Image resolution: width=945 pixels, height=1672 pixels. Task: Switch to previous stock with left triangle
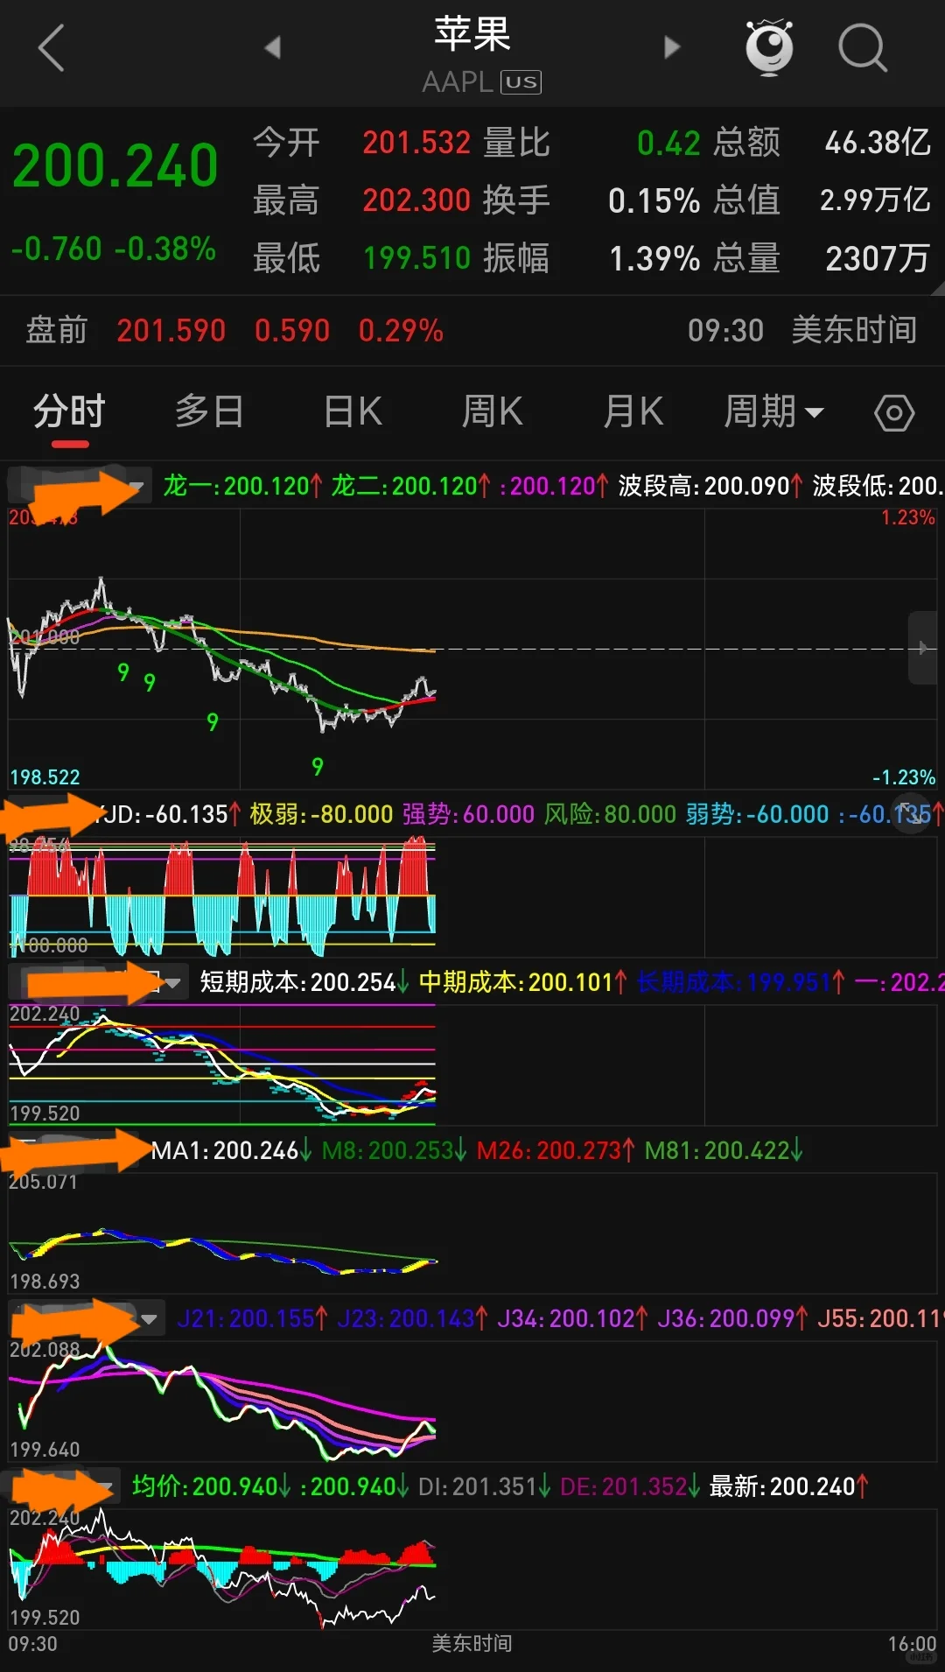[x=272, y=47]
